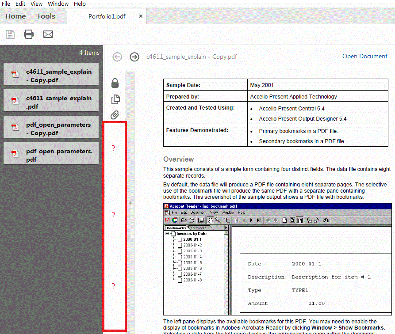Click PDF icon of c4611_sample_explain - Copy.pdf

[15, 74]
